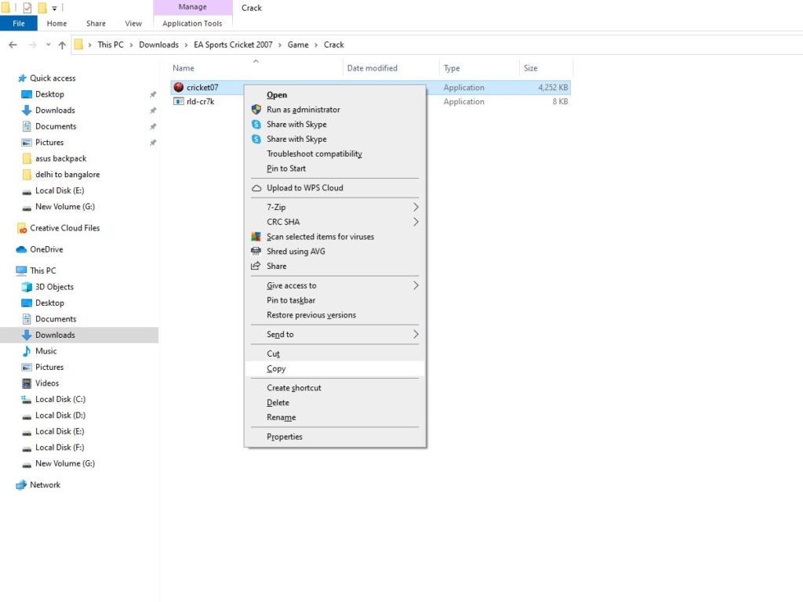803x602 pixels.
Task: Click the Shred using AVG icon
Action: (256, 252)
